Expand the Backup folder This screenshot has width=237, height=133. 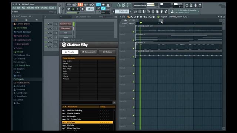(x=20, y=52)
